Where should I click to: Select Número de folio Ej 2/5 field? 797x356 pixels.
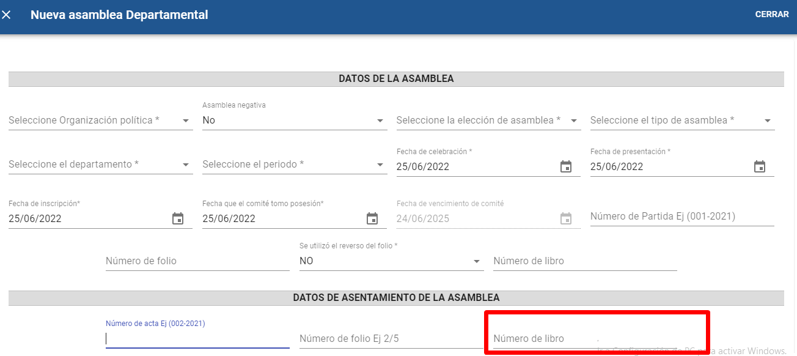391,339
